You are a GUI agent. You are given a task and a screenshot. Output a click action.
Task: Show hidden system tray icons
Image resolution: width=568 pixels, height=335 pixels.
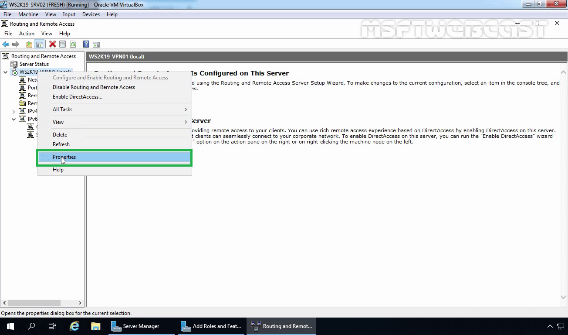550,326
